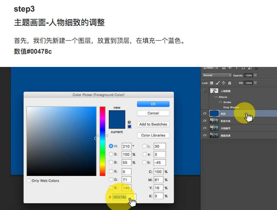Click the K black field with value 3

(158, 196)
